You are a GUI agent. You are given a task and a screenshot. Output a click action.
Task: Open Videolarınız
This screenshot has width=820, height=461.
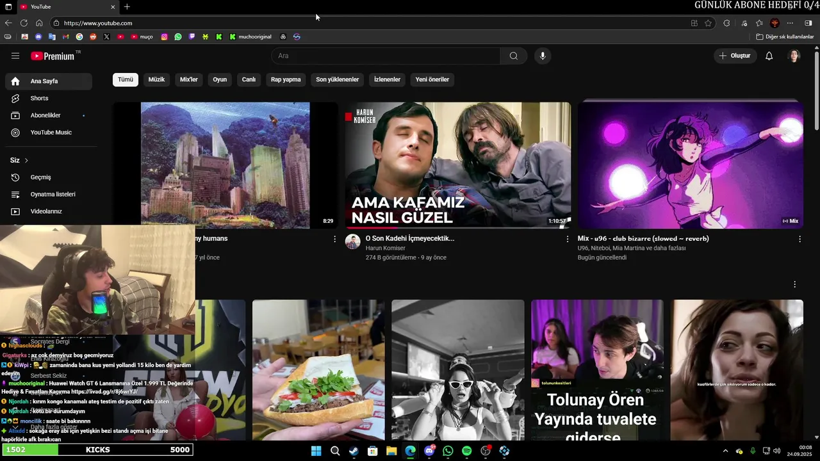tap(49, 211)
